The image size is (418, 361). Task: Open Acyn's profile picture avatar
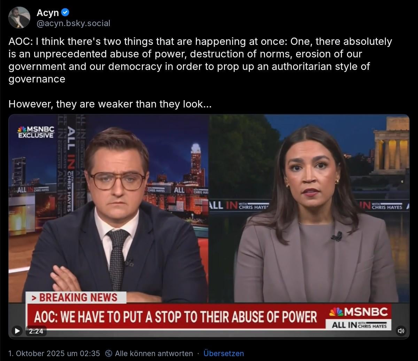[x=19, y=18]
